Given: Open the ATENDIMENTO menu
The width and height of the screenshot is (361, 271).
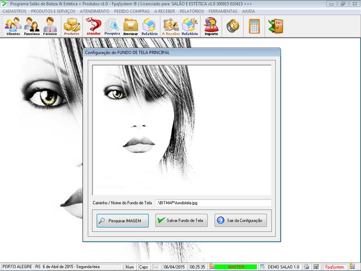Looking at the screenshot, I should 94,11.
